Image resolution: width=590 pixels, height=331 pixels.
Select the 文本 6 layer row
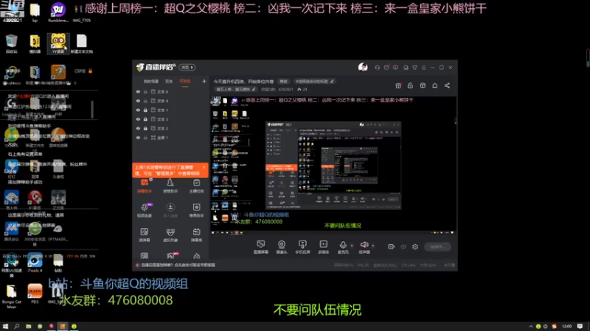171,91
